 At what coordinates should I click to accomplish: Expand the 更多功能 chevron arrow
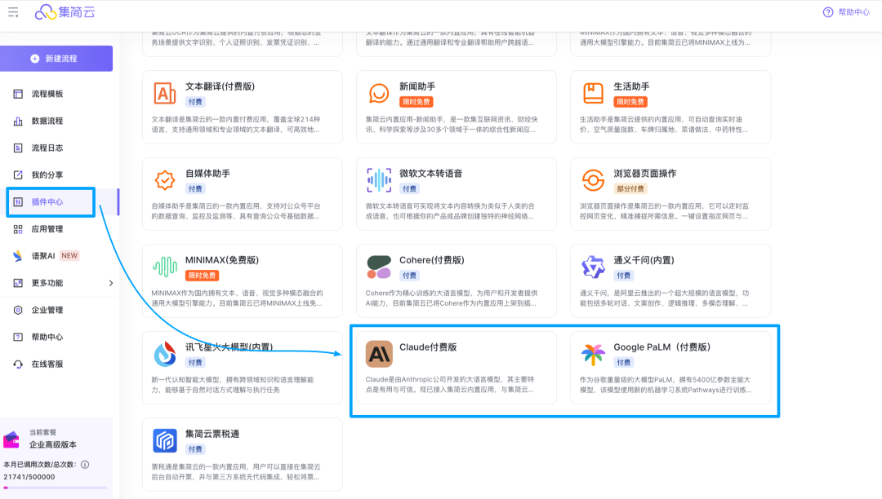point(111,283)
